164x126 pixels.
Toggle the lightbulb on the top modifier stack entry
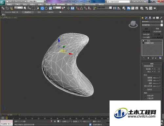[x=143, y=41]
